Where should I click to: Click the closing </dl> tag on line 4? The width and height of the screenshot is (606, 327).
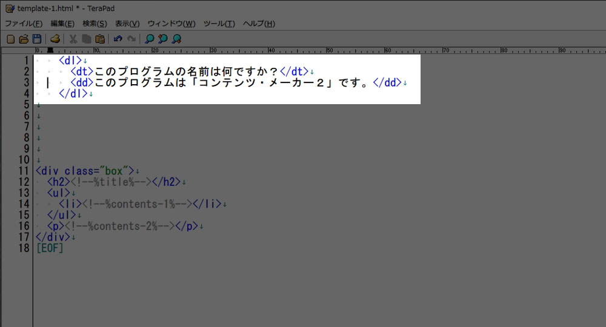73,93
